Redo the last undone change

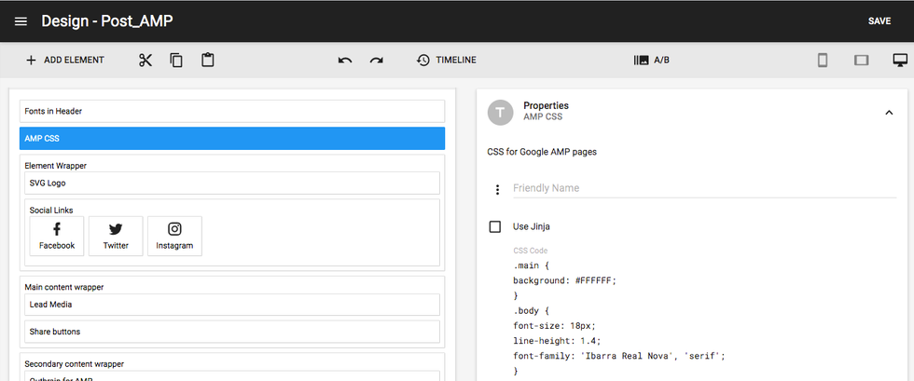tap(376, 61)
